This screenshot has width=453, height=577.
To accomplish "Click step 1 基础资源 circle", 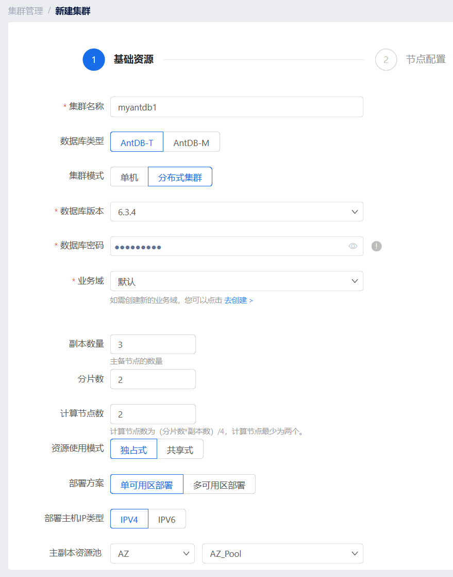I will 94,60.
